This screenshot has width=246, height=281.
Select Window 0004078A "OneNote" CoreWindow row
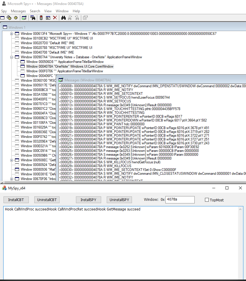point(70,66)
